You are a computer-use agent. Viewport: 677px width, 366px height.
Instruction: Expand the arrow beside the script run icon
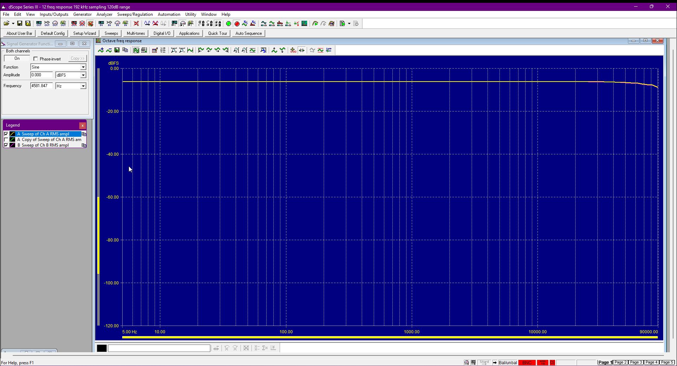point(349,24)
